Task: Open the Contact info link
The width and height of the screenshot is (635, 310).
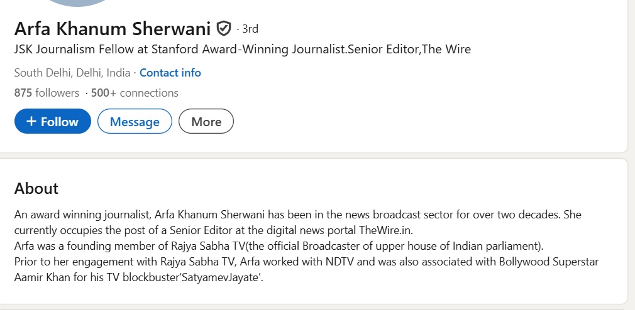Action: [x=170, y=73]
